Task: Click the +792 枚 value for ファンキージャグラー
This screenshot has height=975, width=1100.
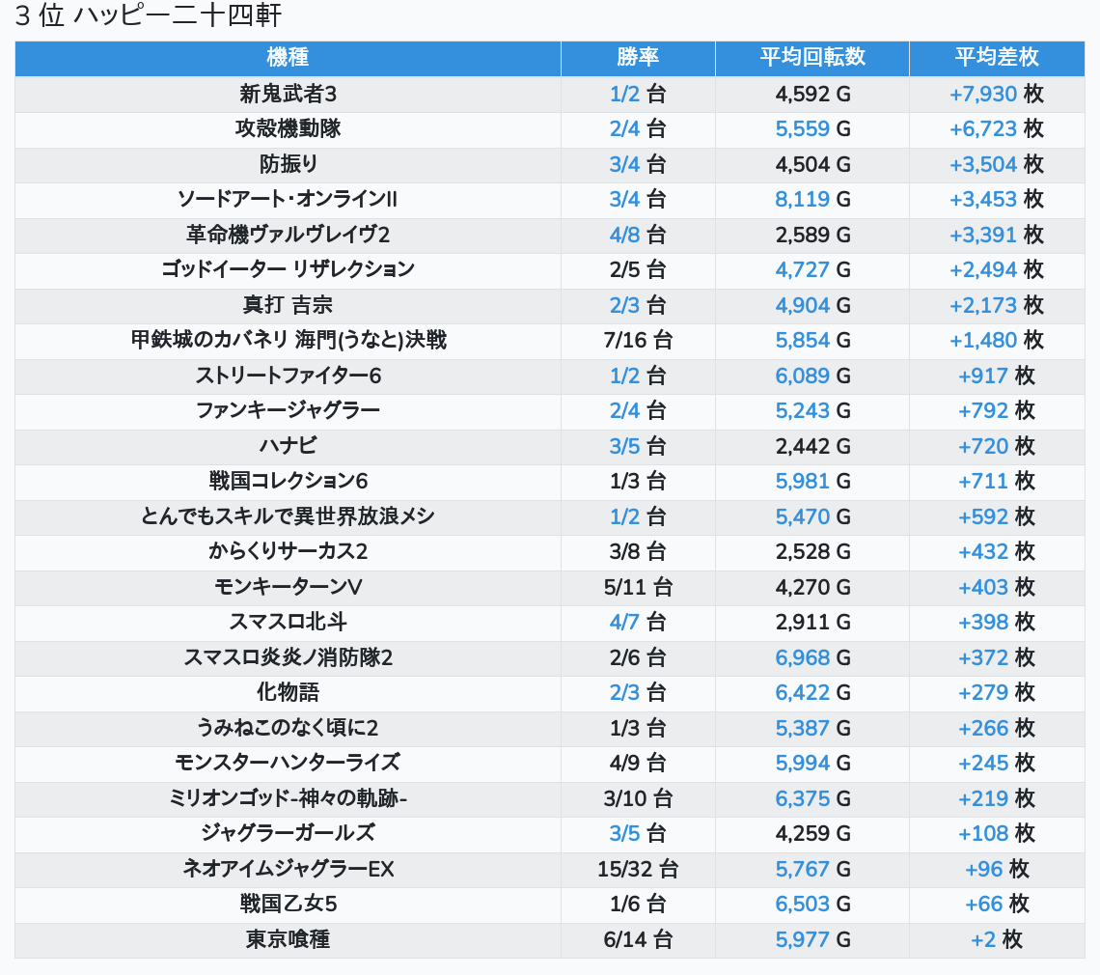Action: (x=996, y=410)
